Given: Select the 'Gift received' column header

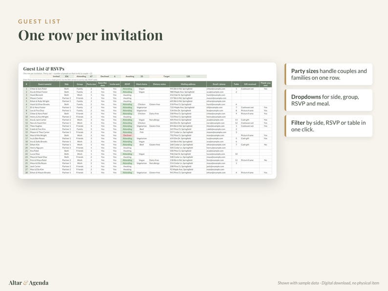Looking at the screenshot, I should [250, 84].
